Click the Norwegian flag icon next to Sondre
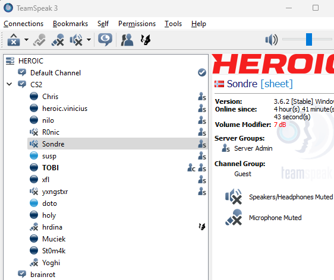 [219, 84]
